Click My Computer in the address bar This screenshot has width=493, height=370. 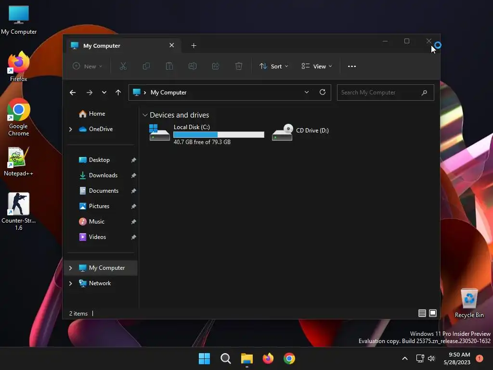tap(169, 92)
